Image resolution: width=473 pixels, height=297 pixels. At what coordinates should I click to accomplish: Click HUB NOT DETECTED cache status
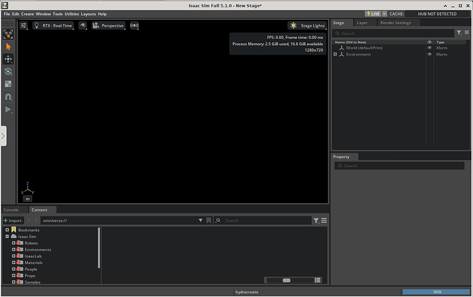[437, 14]
